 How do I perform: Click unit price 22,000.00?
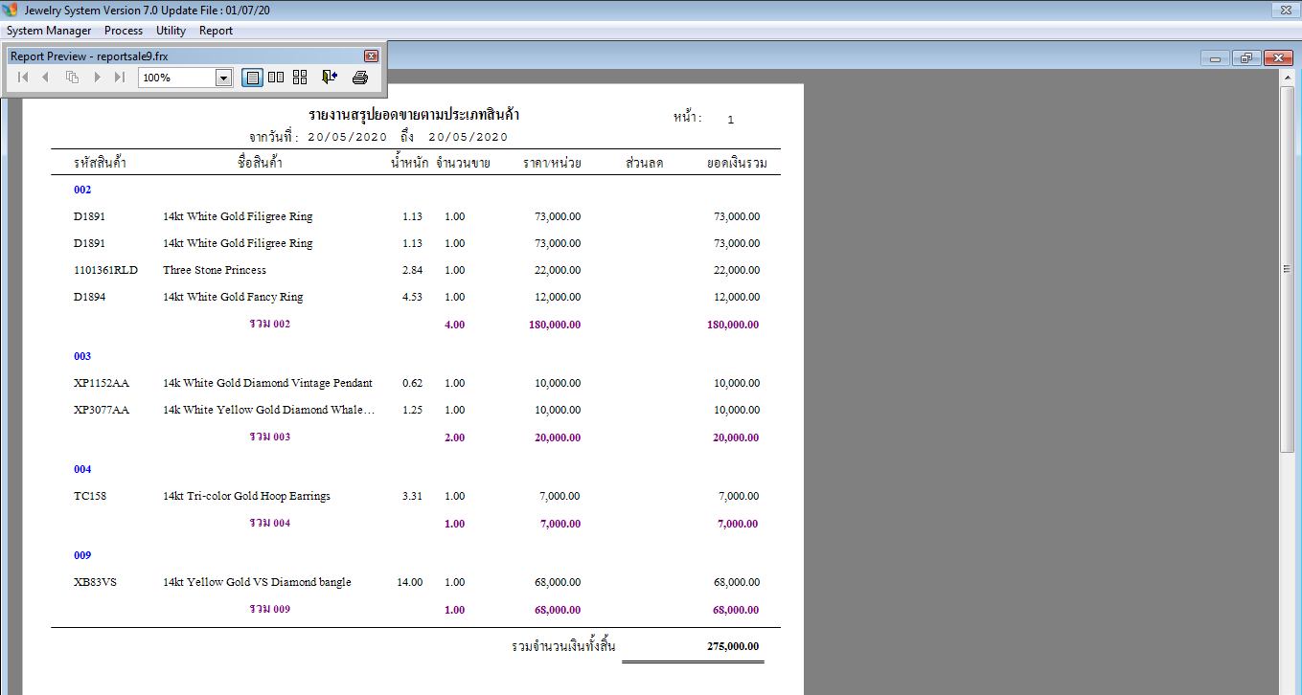558,270
